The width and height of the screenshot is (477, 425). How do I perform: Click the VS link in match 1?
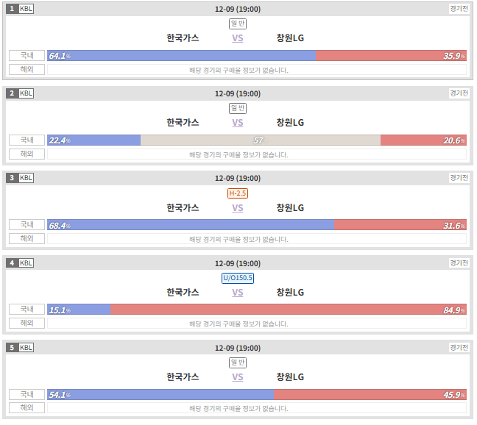238,38
